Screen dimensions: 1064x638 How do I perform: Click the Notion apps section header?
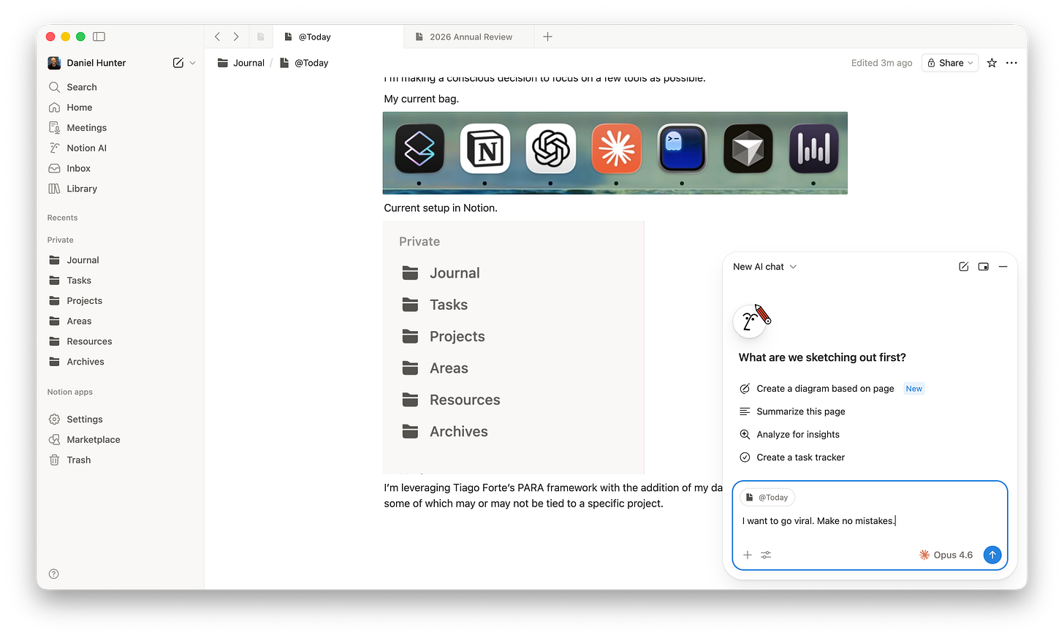pos(70,392)
